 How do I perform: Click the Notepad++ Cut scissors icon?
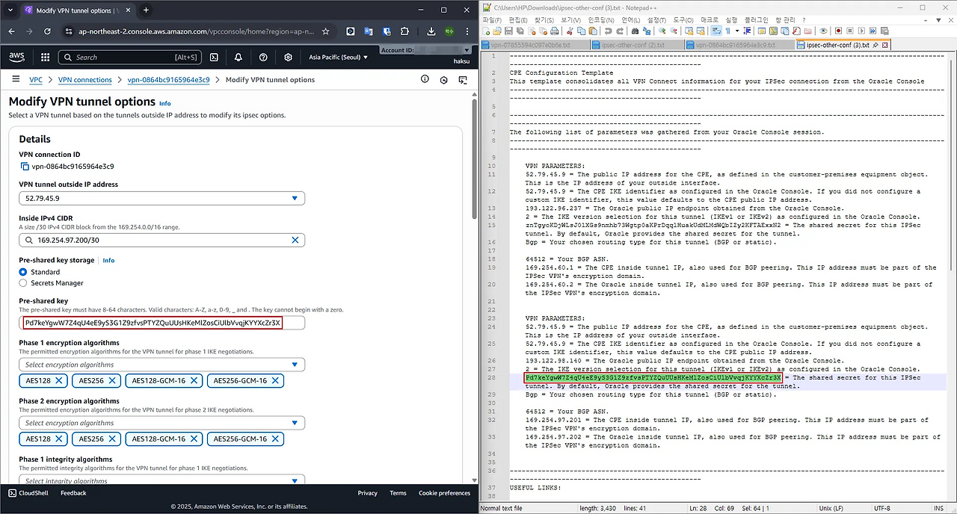570,31
